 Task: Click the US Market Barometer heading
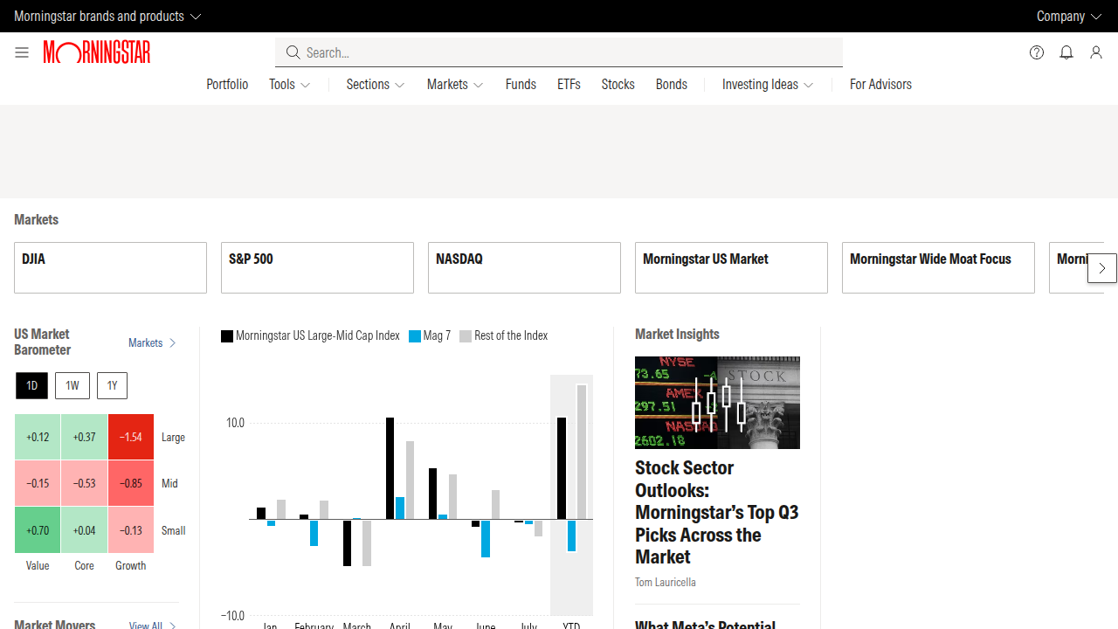pos(42,342)
